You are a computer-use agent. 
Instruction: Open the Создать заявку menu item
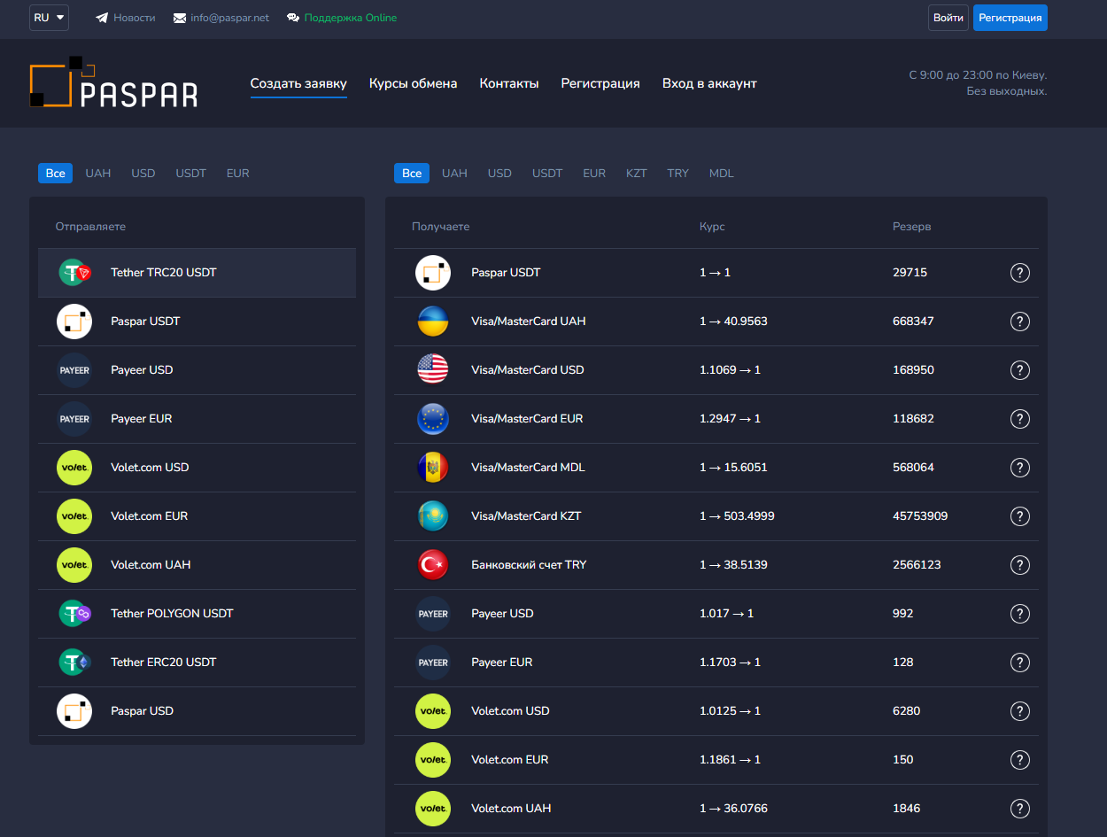[298, 83]
